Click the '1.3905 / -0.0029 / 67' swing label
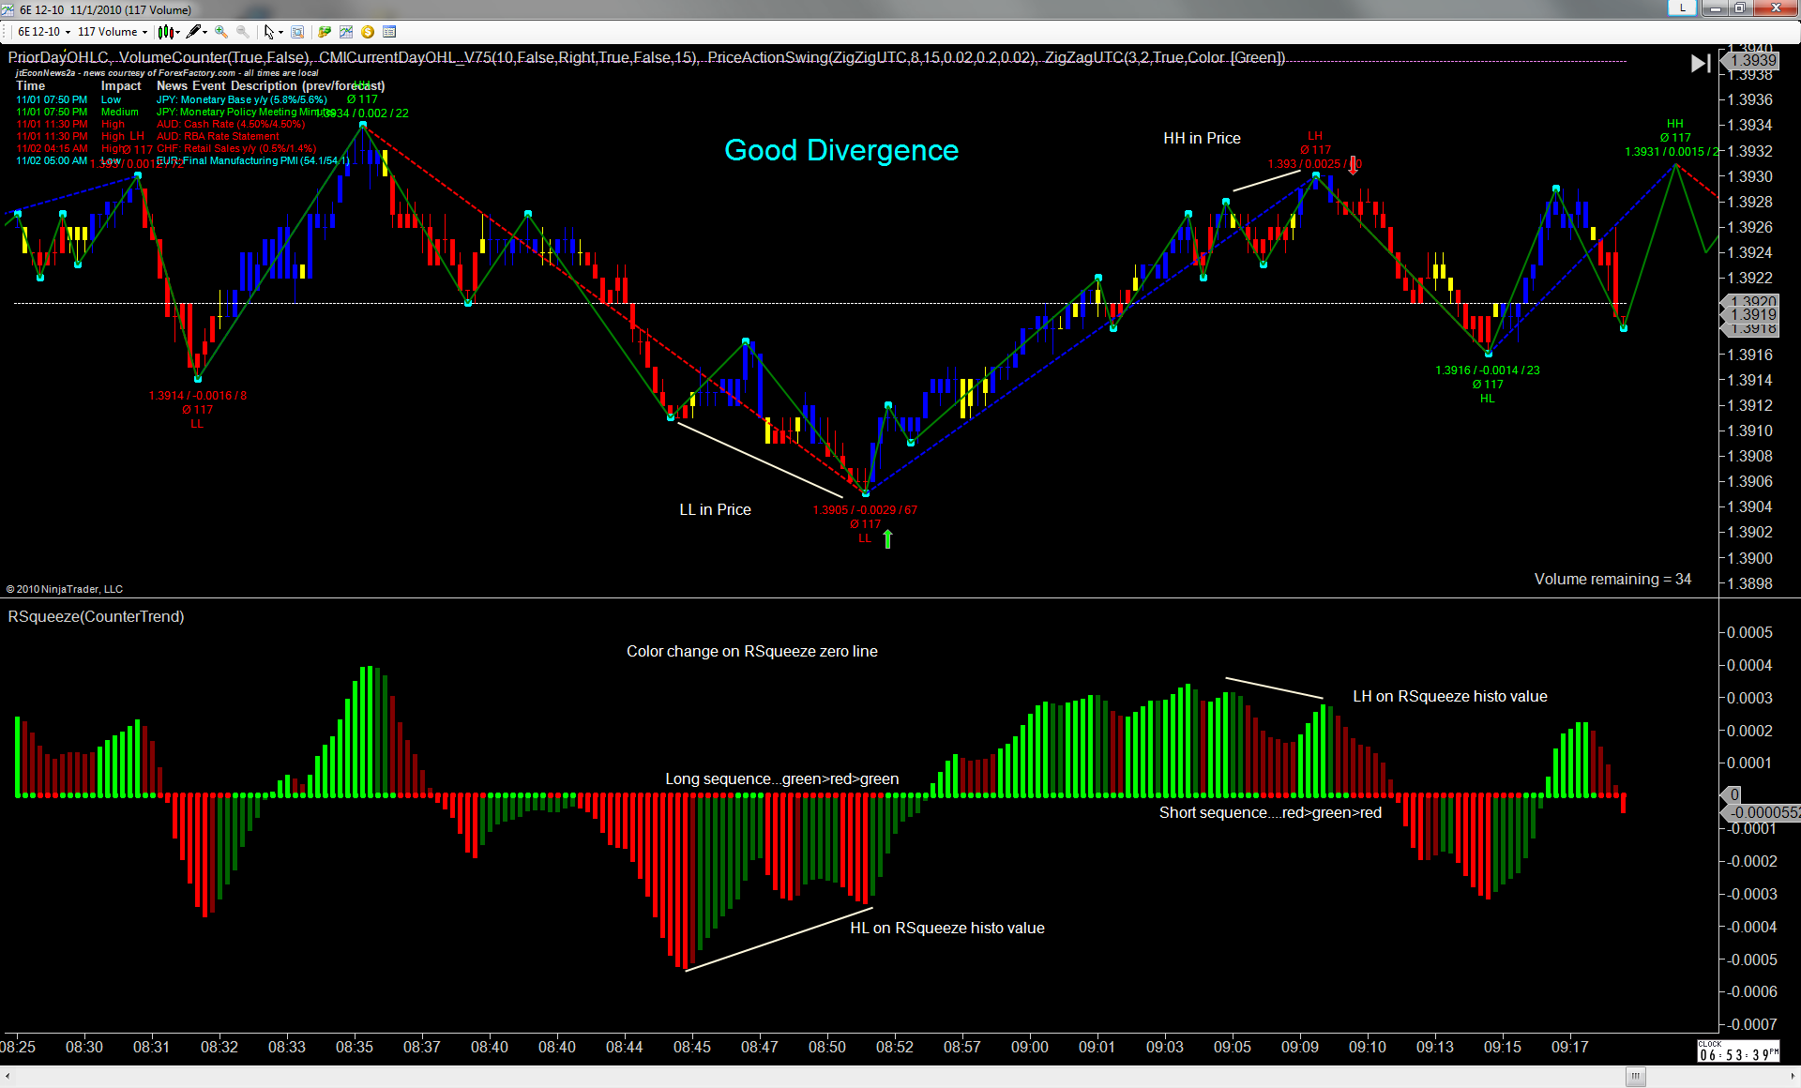 click(865, 510)
